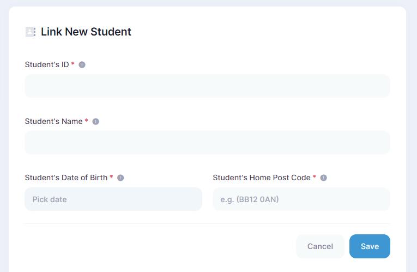This screenshot has width=417, height=272.
Task: Click the Student's Date of Birth label
Action: point(66,178)
